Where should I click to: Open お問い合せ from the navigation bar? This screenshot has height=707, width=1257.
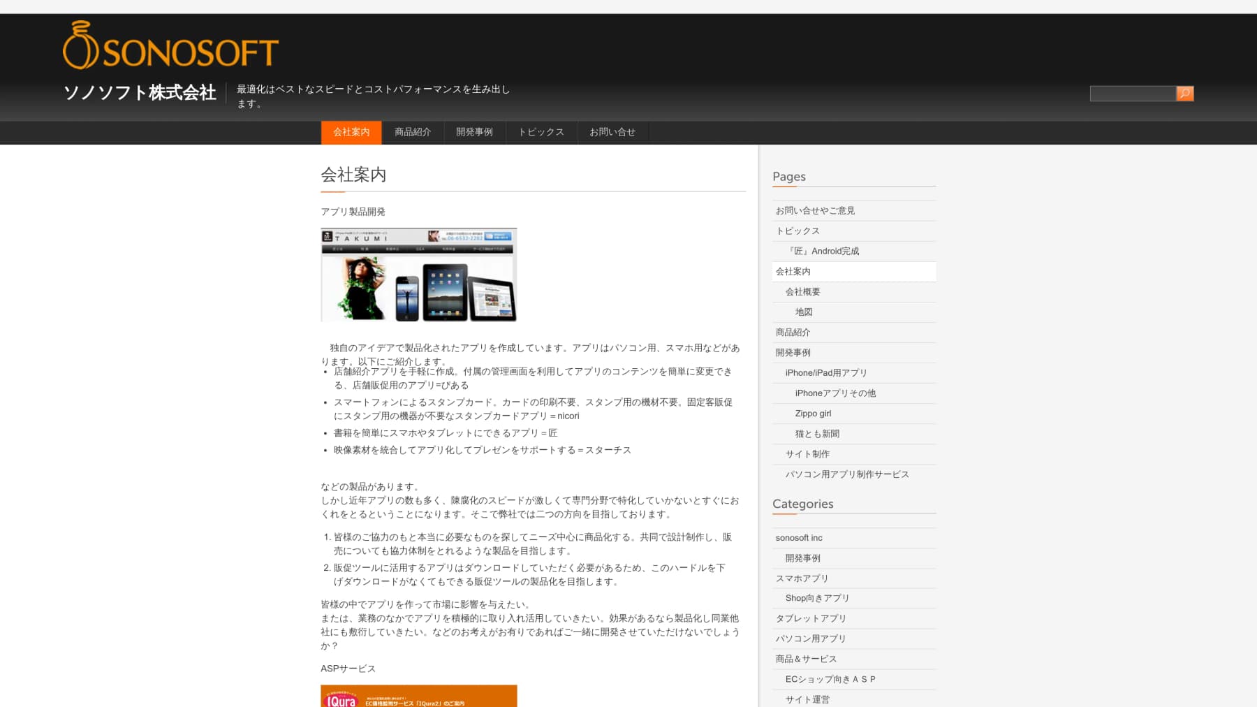click(612, 132)
